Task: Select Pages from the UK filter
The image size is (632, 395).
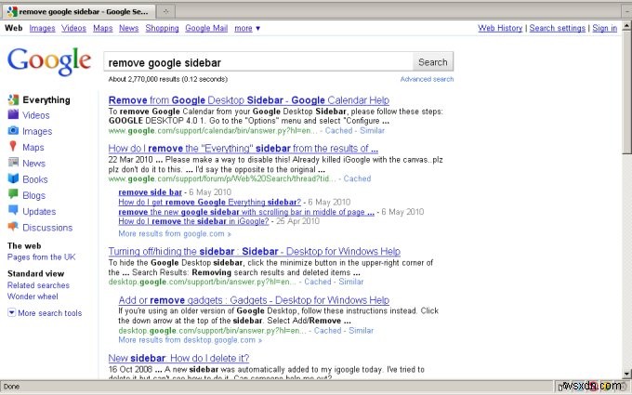Action: coord(41,257)
